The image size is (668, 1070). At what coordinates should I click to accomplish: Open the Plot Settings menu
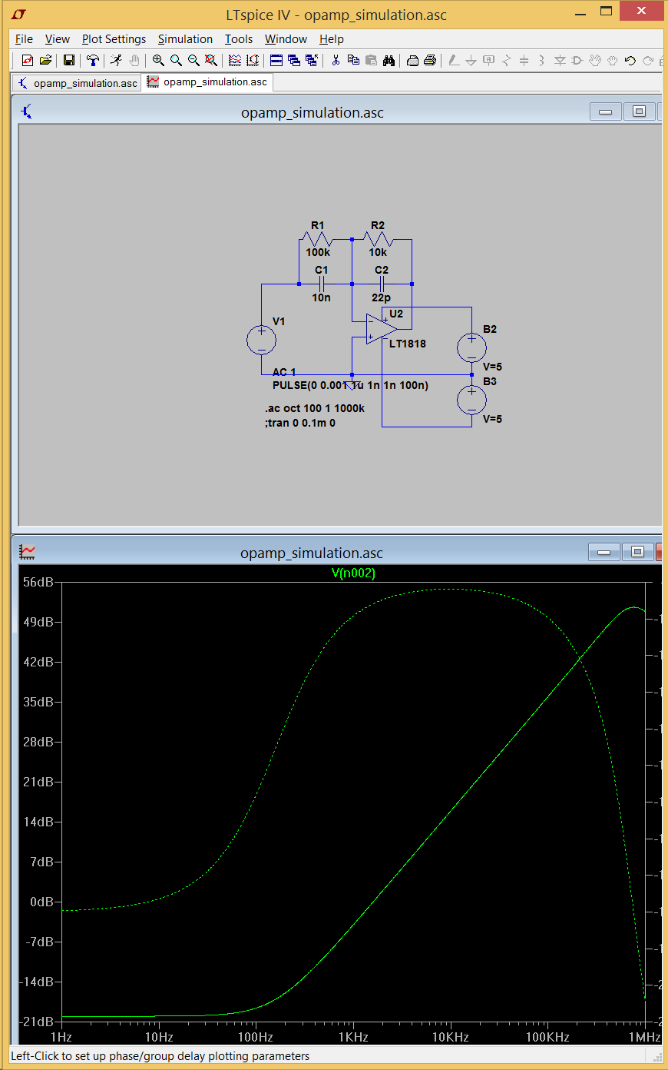(x=114, y=39)
